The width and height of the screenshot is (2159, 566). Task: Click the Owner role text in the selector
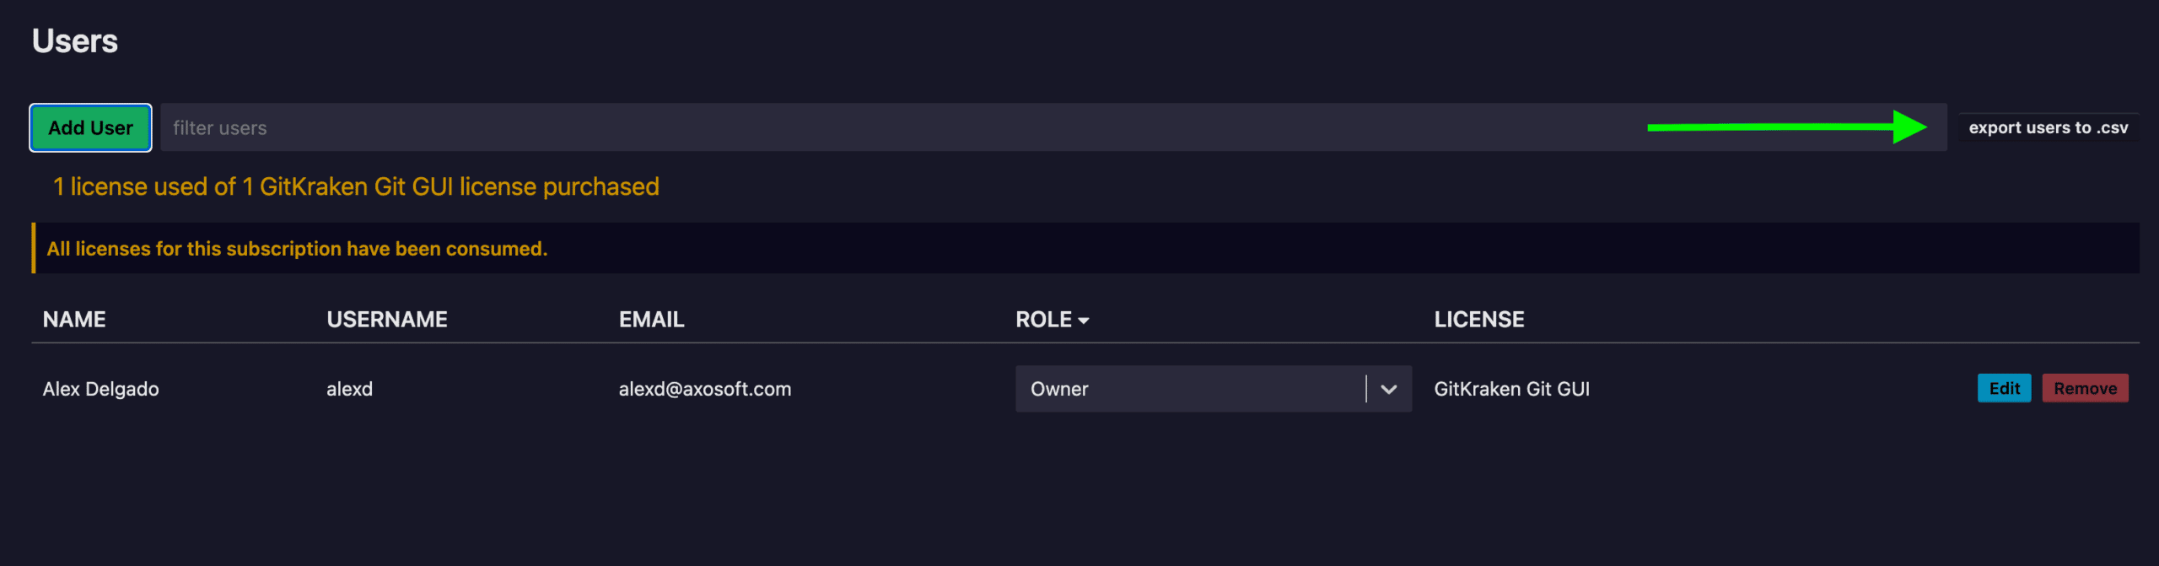(1059, 389)
